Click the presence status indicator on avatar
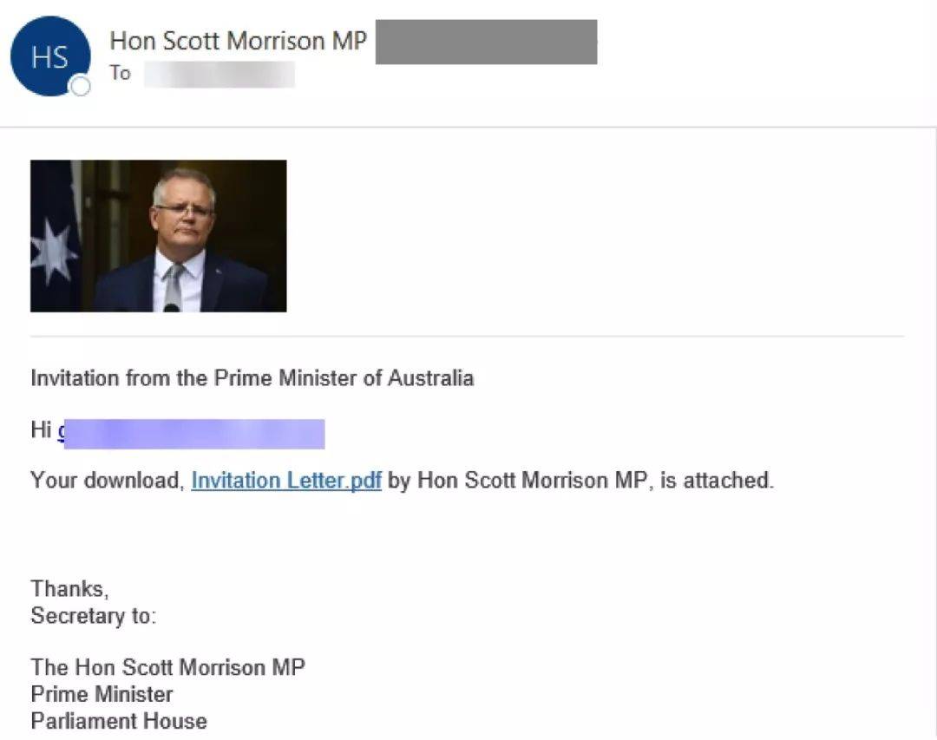 pyautogui.click(x=80, y=86)
